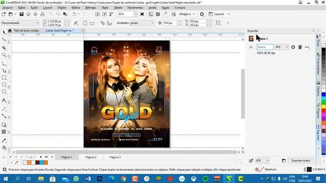The image size is (326, 183).
Task: Click the Save disk icon
Action: 21,14
